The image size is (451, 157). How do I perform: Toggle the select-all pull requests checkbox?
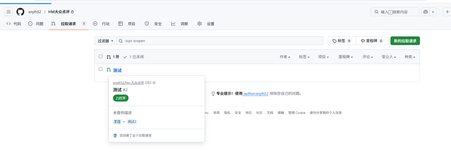[x=100, y=57]
